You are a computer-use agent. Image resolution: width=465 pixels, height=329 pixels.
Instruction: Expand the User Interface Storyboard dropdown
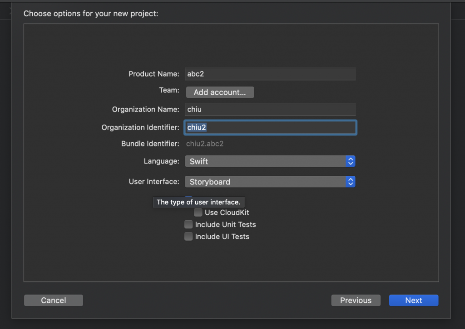tap(270, 182)
